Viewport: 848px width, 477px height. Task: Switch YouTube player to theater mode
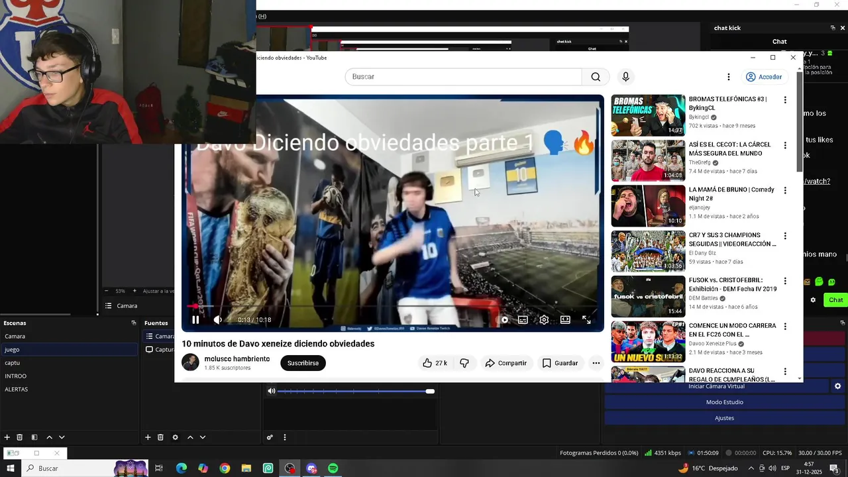[565, 319]
